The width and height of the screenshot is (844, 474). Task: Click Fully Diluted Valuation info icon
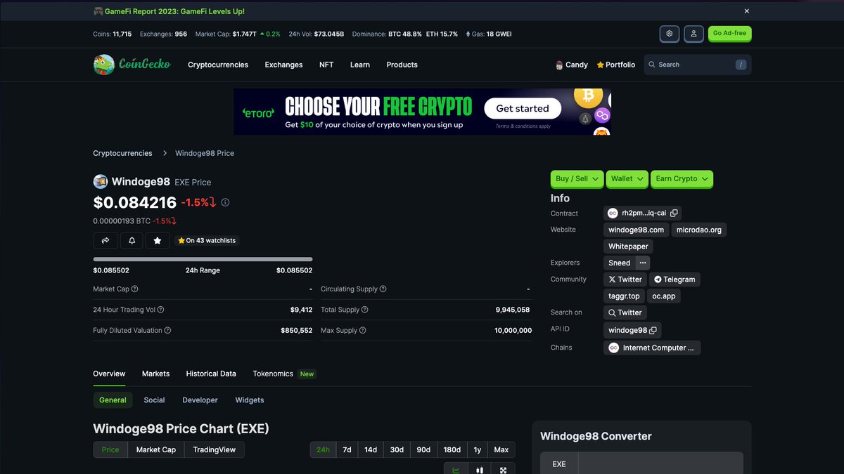coord(167,330)
